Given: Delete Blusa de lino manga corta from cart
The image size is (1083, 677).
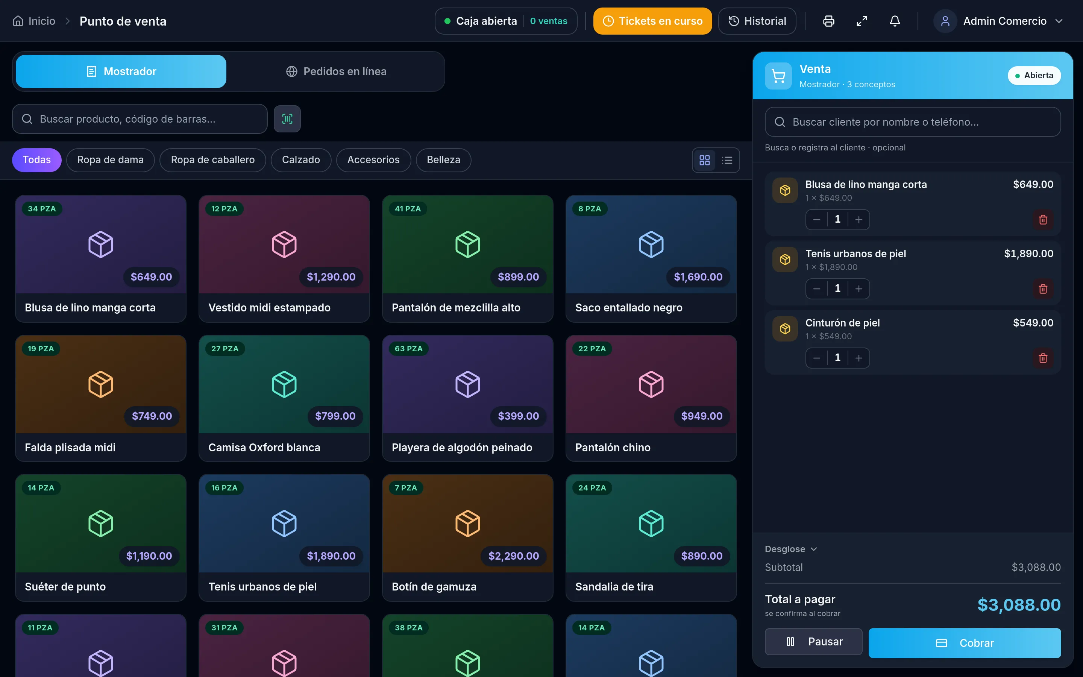Looking at the screenshot, I should point(1043,219).
